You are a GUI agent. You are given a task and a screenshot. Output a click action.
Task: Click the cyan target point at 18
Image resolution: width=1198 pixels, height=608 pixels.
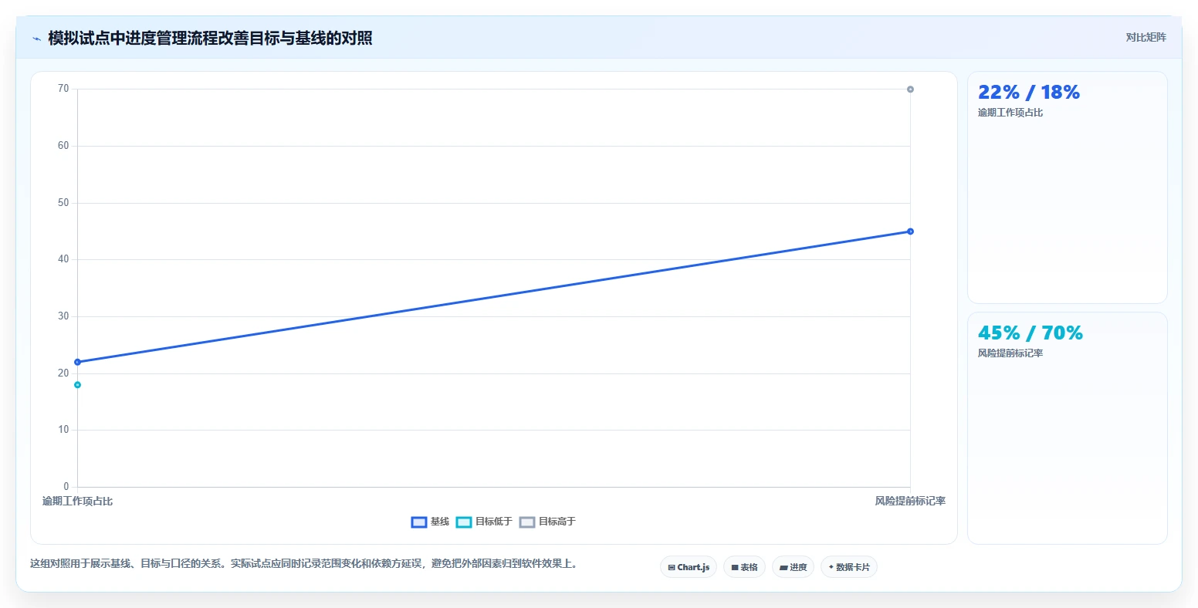tap(77, 385)
